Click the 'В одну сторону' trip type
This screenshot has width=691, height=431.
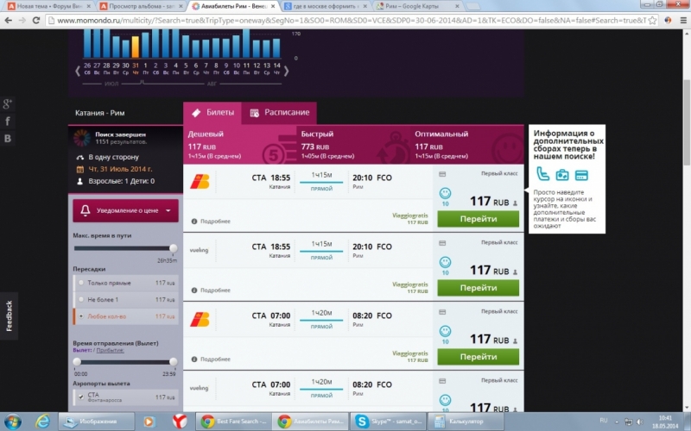pyautogui.click(x=113, y=157)
